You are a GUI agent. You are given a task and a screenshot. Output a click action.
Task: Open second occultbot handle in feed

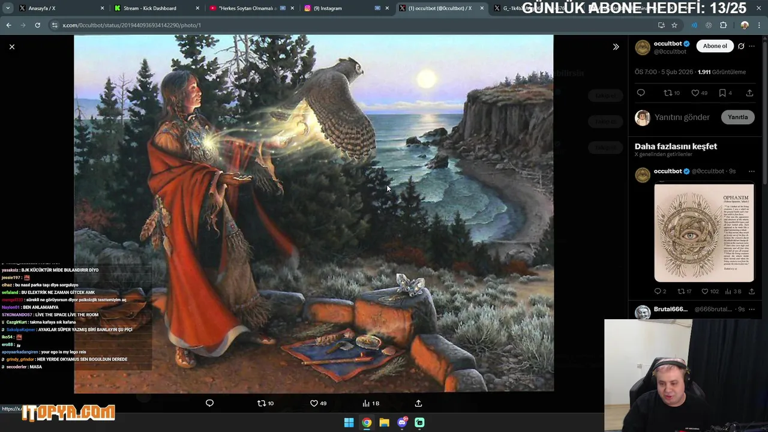(x=708, y=172)
